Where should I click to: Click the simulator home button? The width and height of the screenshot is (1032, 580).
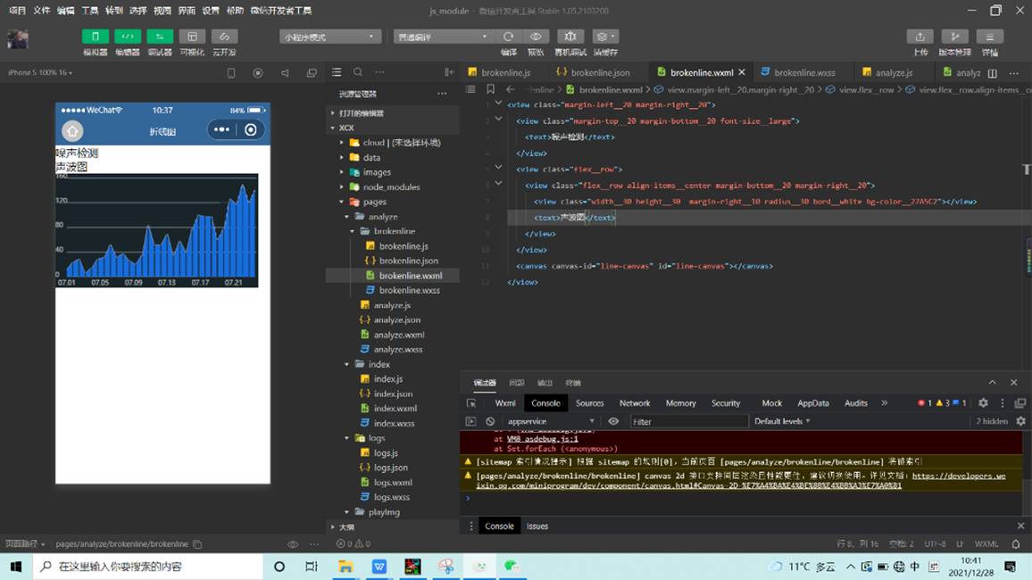click(x=72, y=131)
